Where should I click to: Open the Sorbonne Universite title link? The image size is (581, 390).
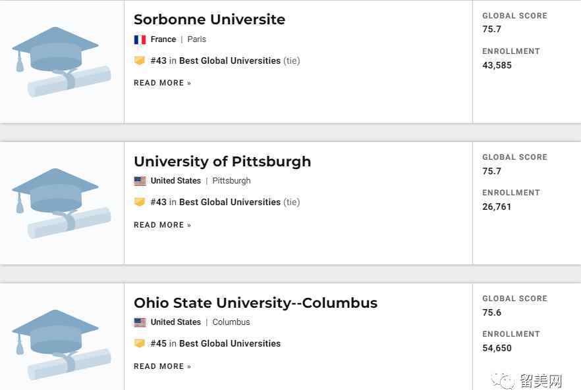[209, 20]
